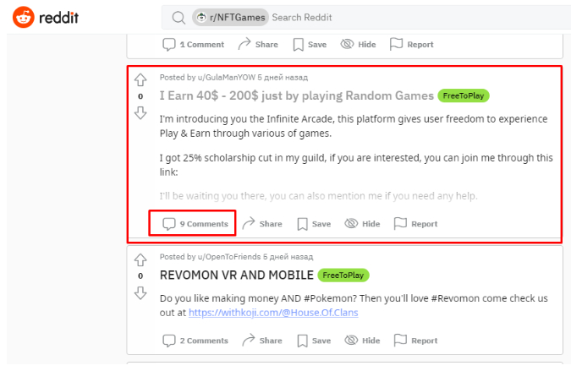Hide the REVOMON VR AND MOBILE post

[362, 341]
